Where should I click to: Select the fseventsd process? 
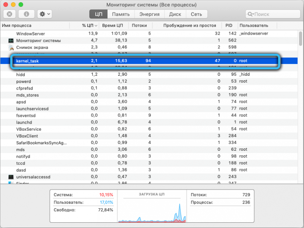click(149, 115)
